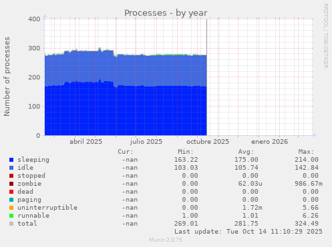
Task: Click sleeping maximum value 214.00
Action: click(307, 160)
